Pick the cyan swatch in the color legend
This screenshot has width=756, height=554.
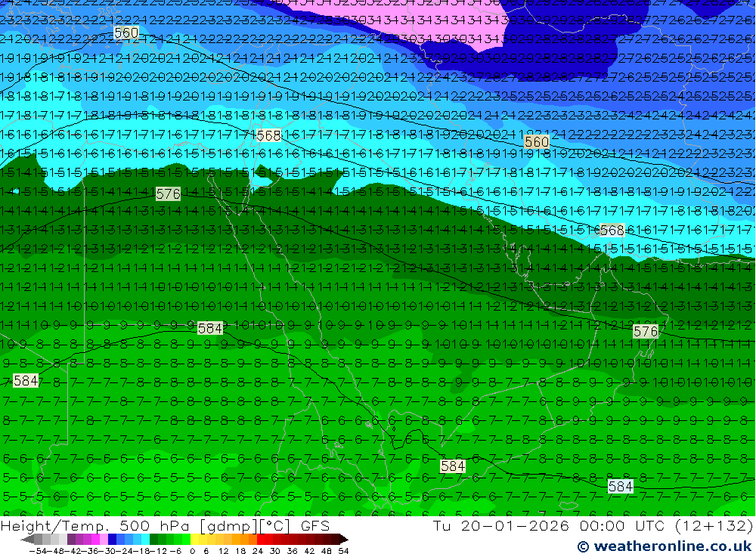[145, 540]
